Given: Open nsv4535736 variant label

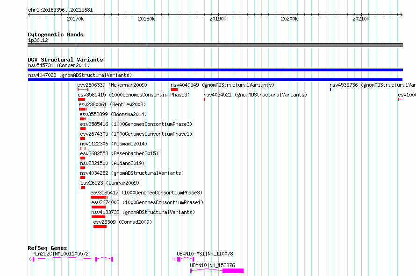Looking at the screenshot, I should pyautogui.click(x=373, y=85).
